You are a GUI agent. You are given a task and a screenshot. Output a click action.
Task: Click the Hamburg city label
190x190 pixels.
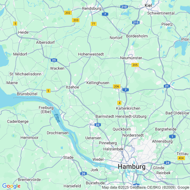pyautogui.click(x=131, y=166)
